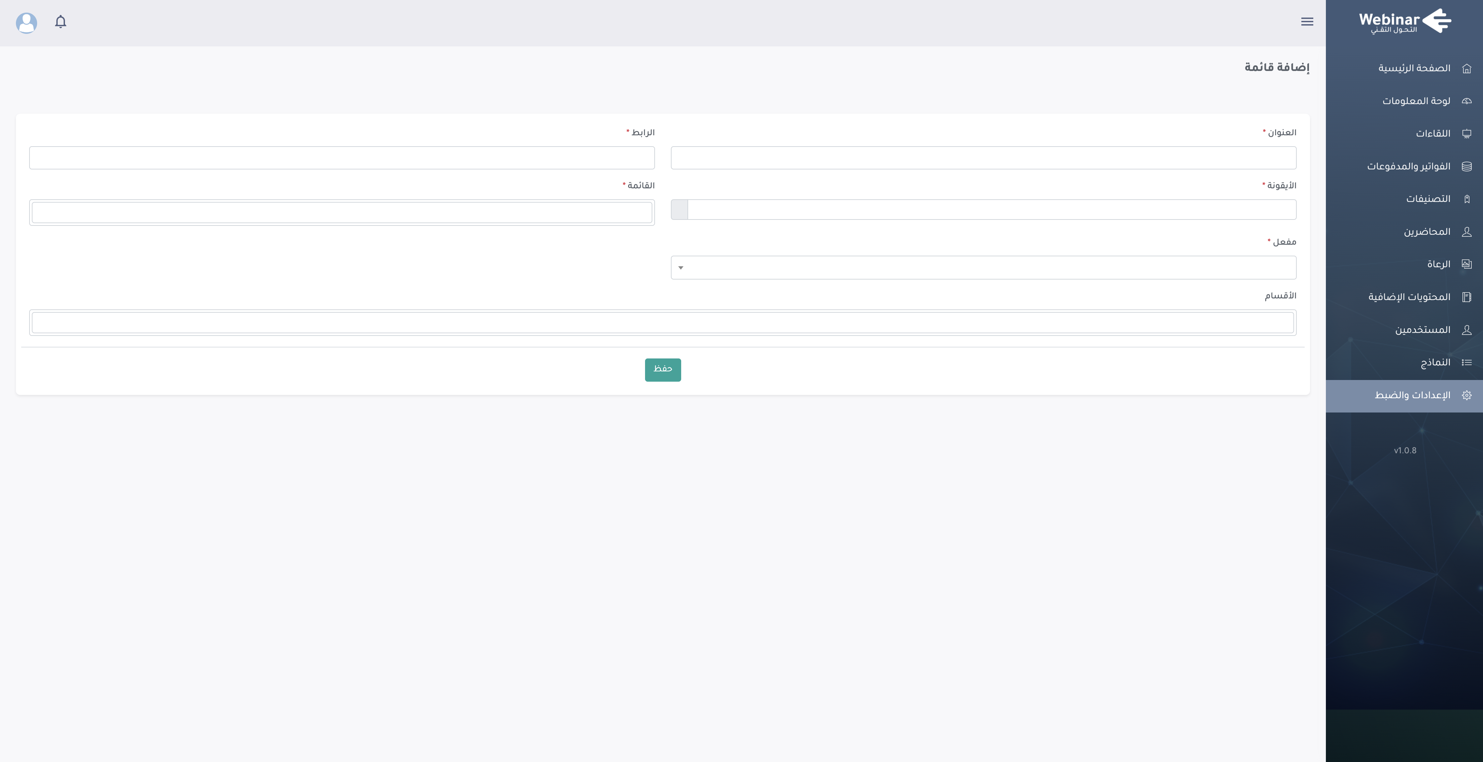Open الرعاة menu item

pos(1404,264)
